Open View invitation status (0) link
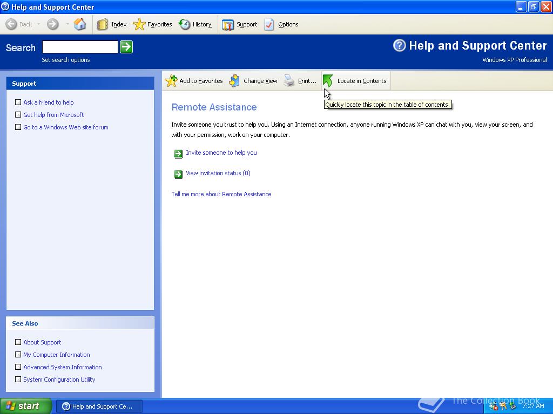The width and height of the screenshot is (553, 414). tap(218, 173)
